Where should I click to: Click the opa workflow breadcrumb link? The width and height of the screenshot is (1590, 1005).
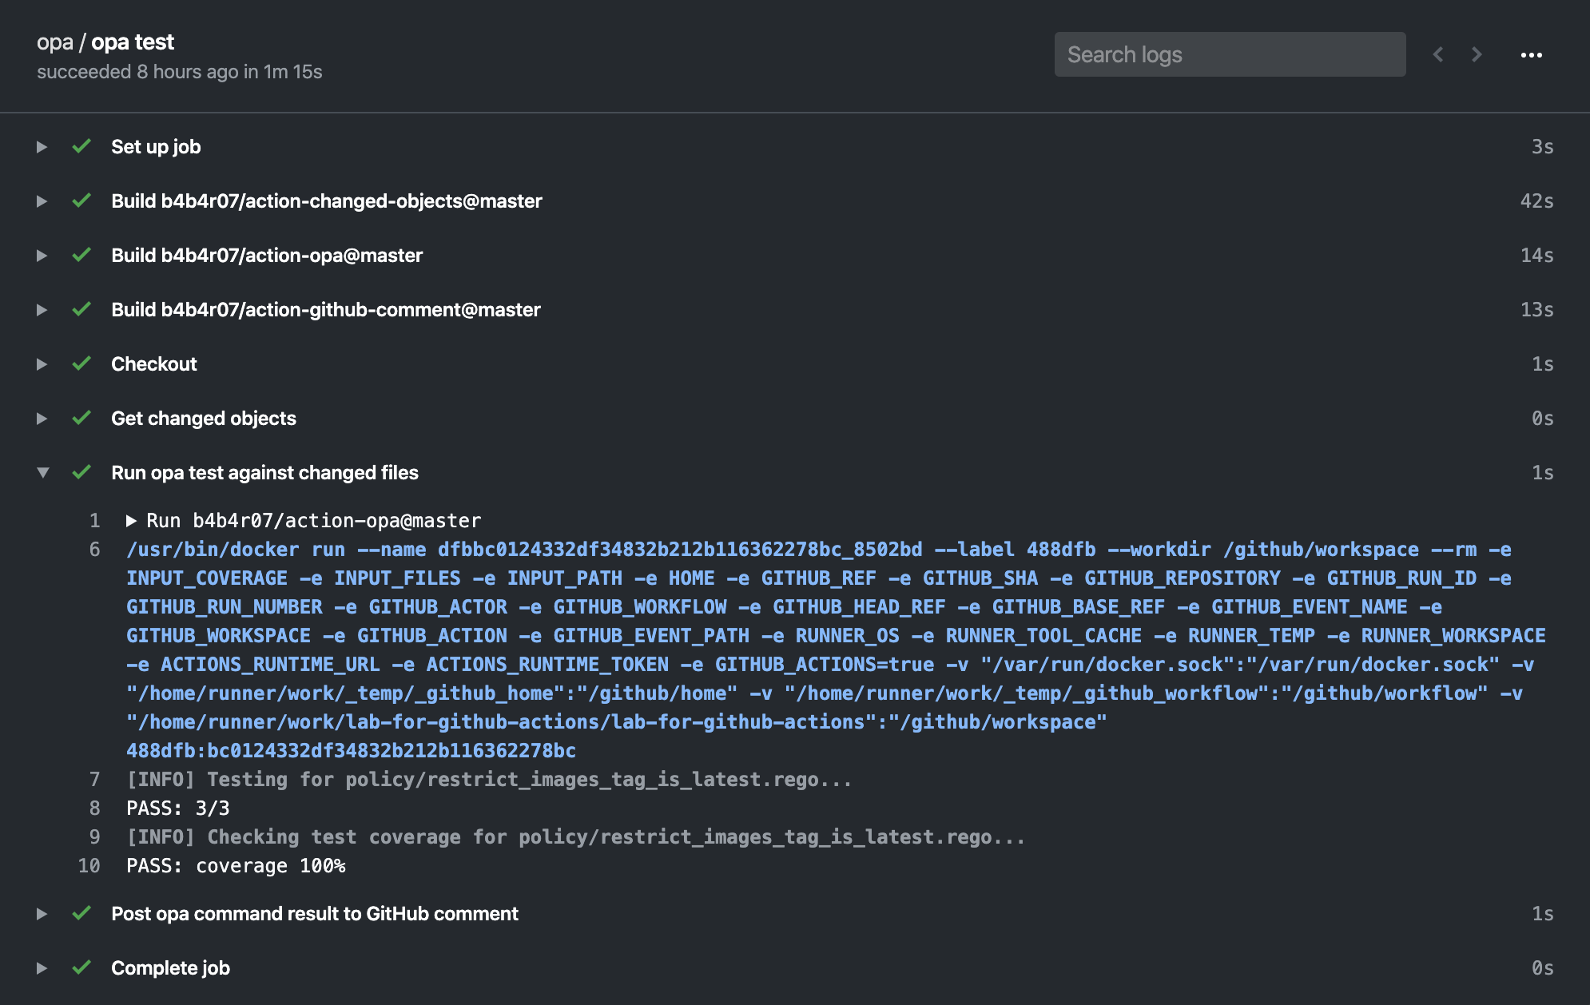click(x=54, y=42)
